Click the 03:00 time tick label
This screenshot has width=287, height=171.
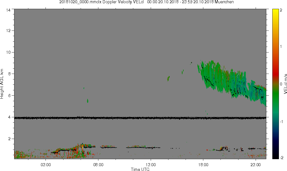[46, 165]
